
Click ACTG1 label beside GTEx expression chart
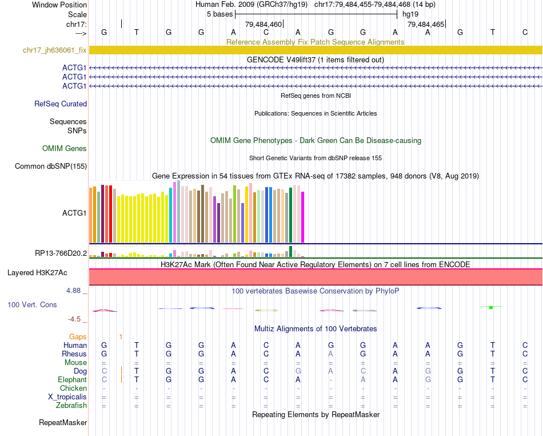click(x=74, y=213)
